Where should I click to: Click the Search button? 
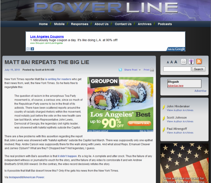click(x=198, y=69)
